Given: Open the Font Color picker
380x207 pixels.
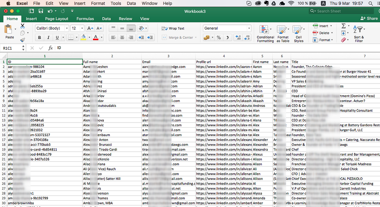Looking at the screenshot, I should tap(95, 37).
